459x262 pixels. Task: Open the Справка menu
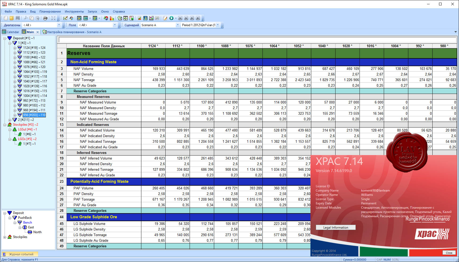tap(119, 11)
